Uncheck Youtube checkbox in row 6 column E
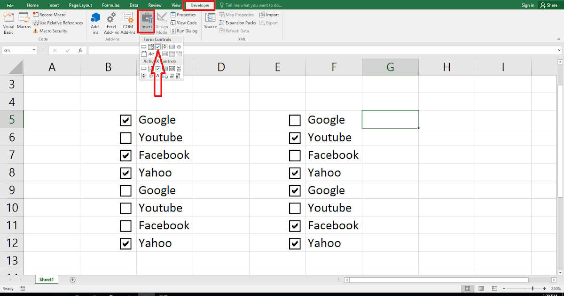 (295, 138)
